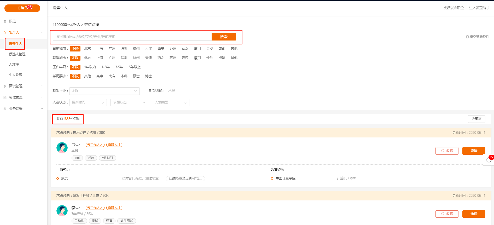Image resolution: width=494 pixels, height=225 pixels.
Task: Open the 人才类型 dropdown
Action: click(171, 102)
